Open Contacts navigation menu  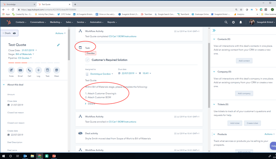tap(21, 22)
